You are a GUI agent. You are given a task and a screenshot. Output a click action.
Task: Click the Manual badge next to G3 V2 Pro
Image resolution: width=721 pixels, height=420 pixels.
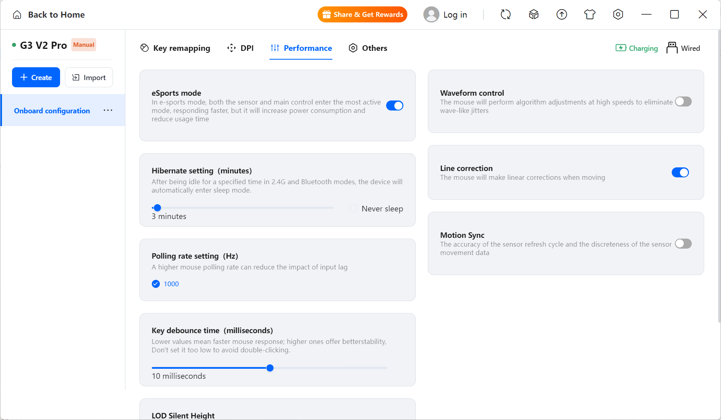[x=84, y=45]
